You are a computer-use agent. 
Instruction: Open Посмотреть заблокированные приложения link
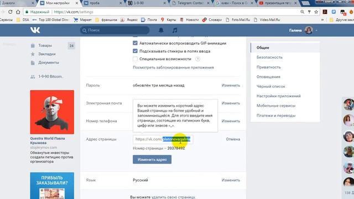pyautogui.click(x=173, y=67)
